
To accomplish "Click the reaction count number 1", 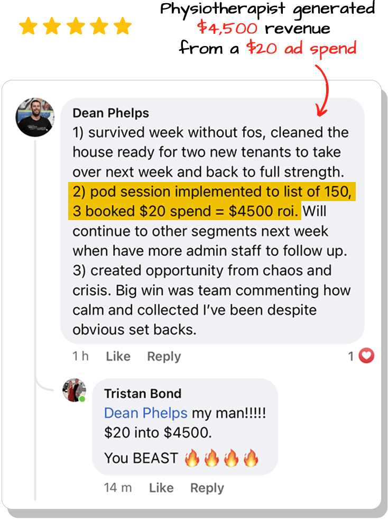I will [x=351, y=356].
